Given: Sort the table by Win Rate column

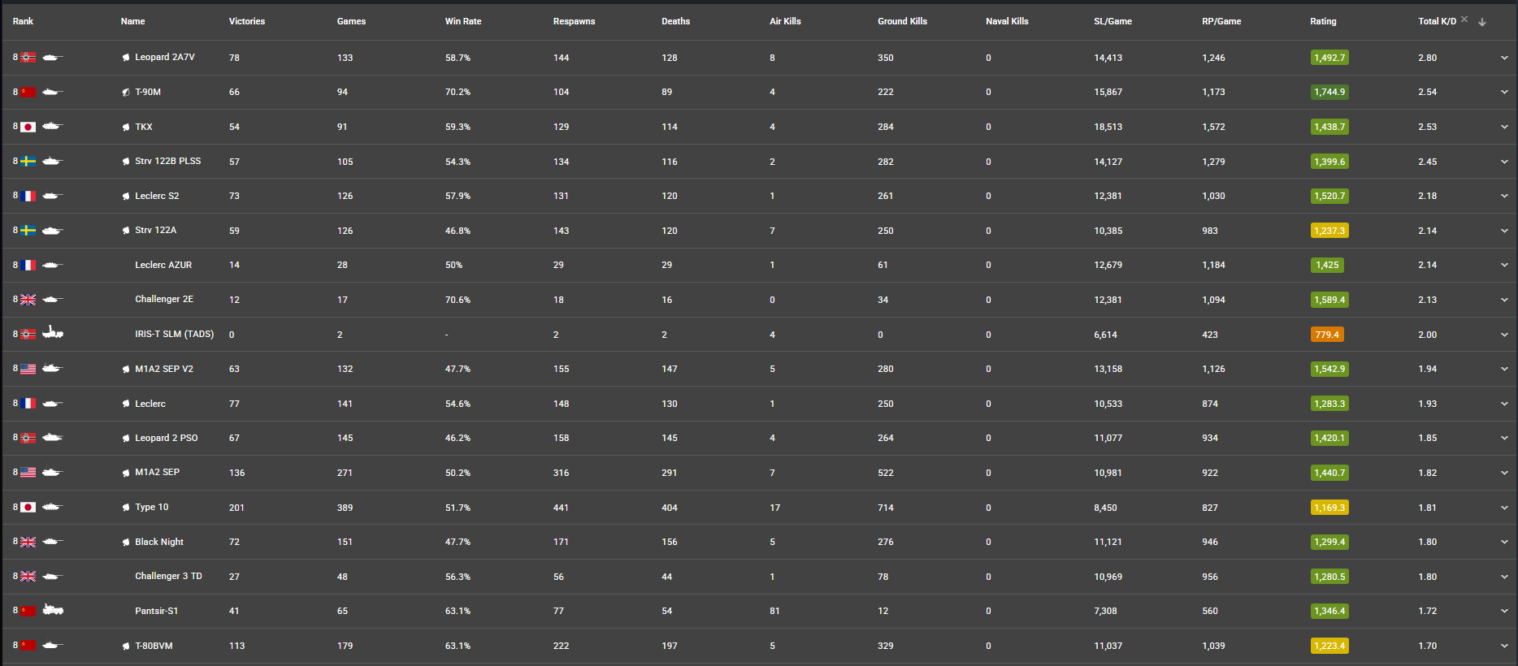Looking at the screenshot, I should 463,21.
